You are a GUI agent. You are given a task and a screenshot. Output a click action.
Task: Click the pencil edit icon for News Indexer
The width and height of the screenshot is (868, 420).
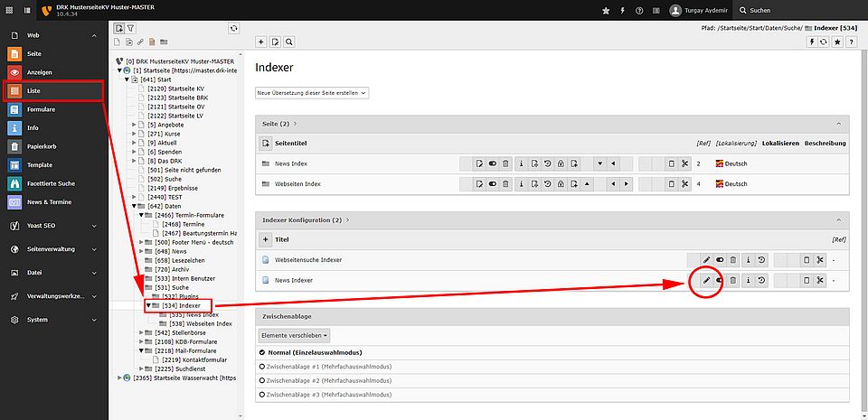pyautogui.click(x=706, y=281)
